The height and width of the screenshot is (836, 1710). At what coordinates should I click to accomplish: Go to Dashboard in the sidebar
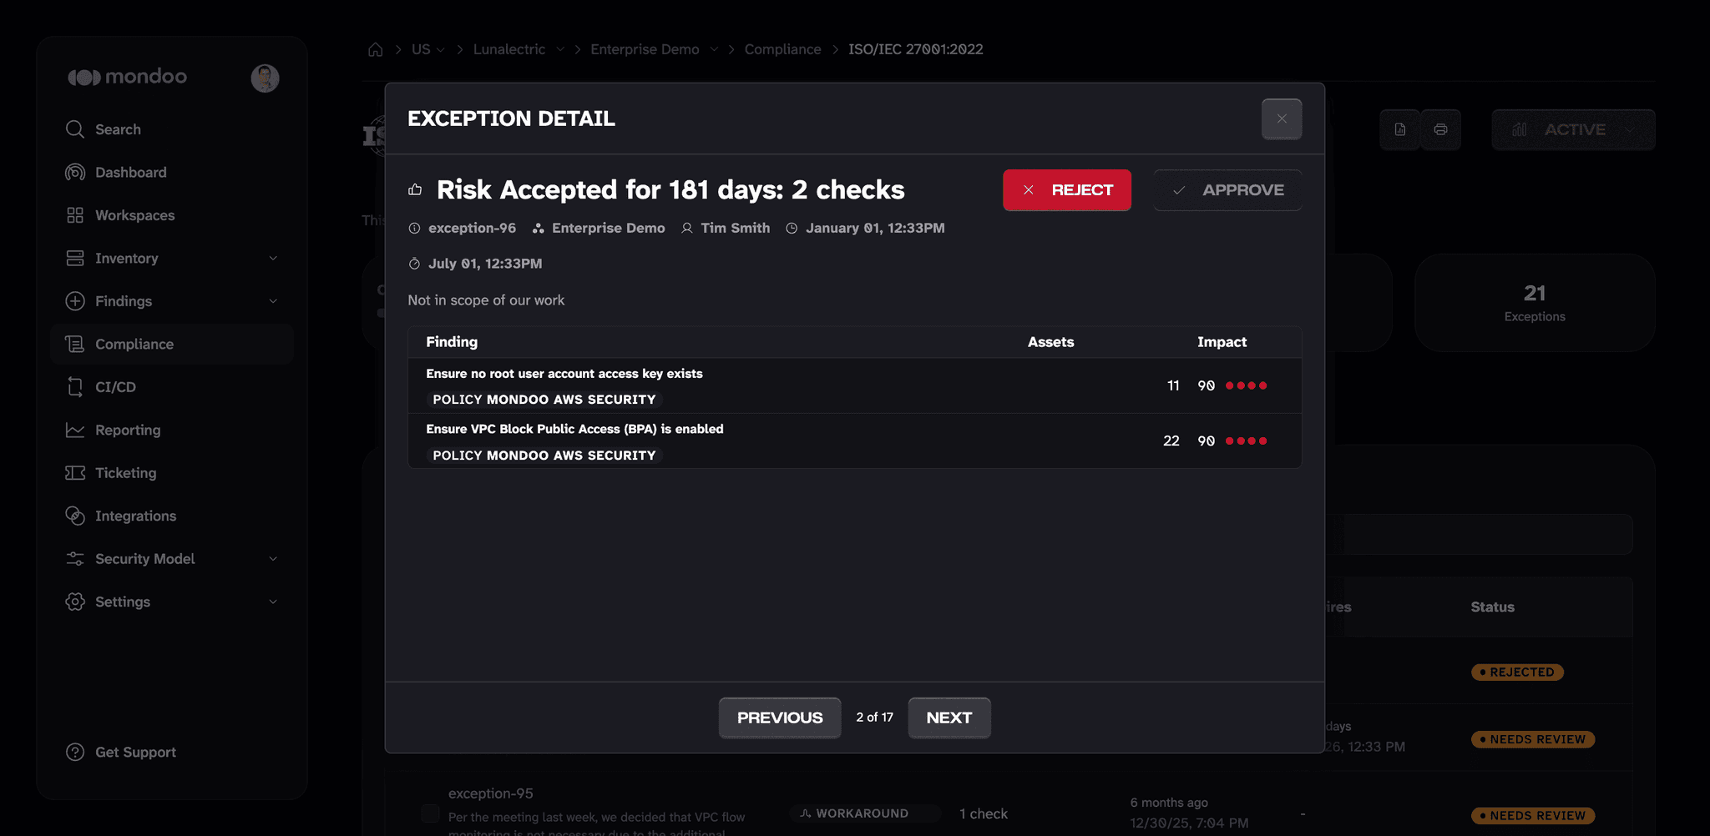[172, 172]
